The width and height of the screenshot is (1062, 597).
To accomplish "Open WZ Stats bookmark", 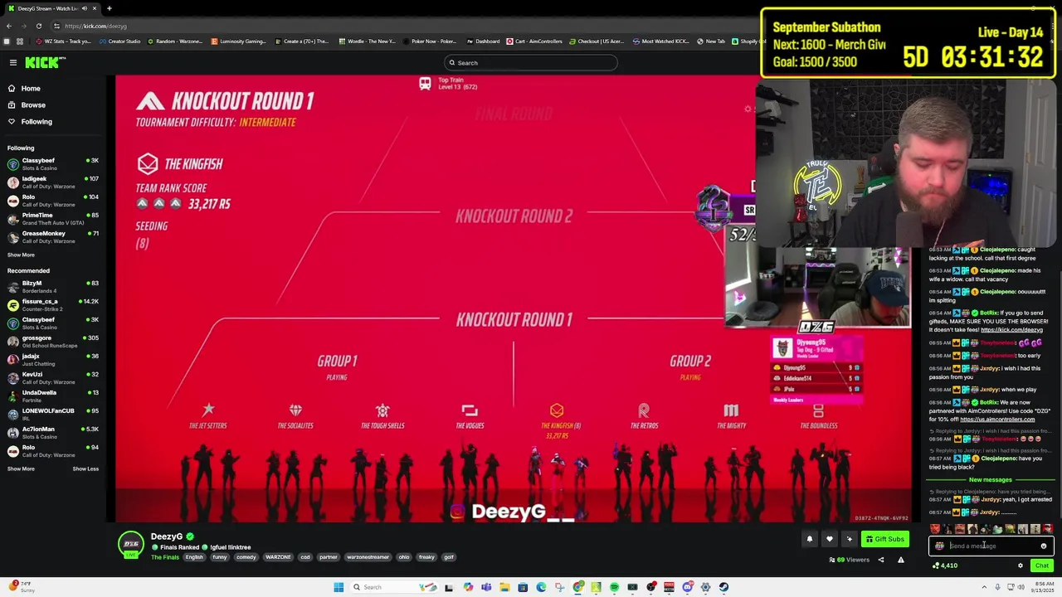I will [63, 41].
